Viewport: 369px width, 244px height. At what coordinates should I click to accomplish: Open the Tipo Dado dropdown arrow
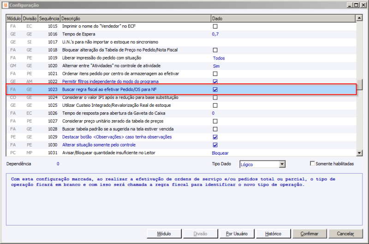tap(282, 164)
